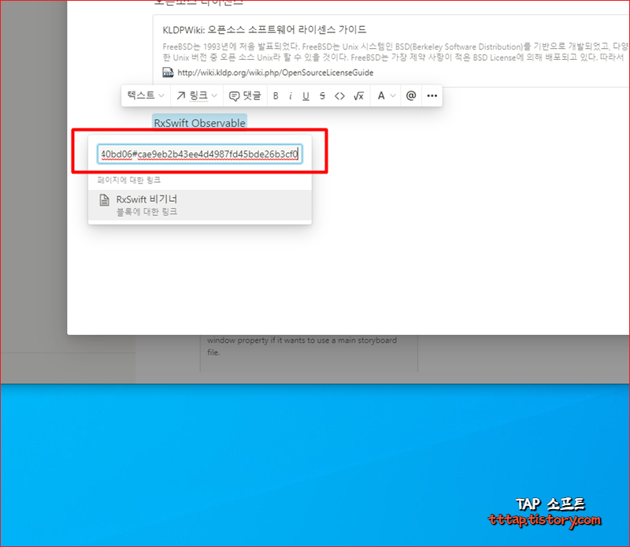Select the RxSwift 비기너 page link suggestion
630x547 pixels.
pos(200,205)
